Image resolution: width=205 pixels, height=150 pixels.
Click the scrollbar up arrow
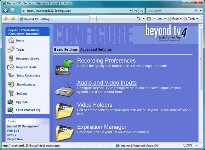tap(201, 26)
